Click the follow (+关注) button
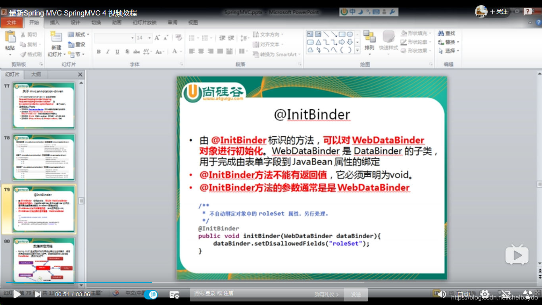542x305 pixels. click(x=499, y=12)
